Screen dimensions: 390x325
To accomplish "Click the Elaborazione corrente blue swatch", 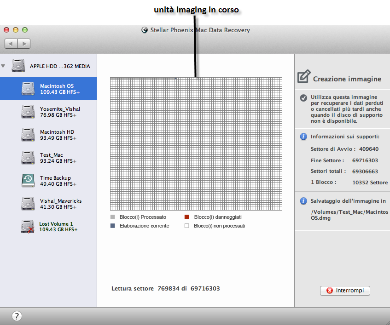I will pos(113,226).
